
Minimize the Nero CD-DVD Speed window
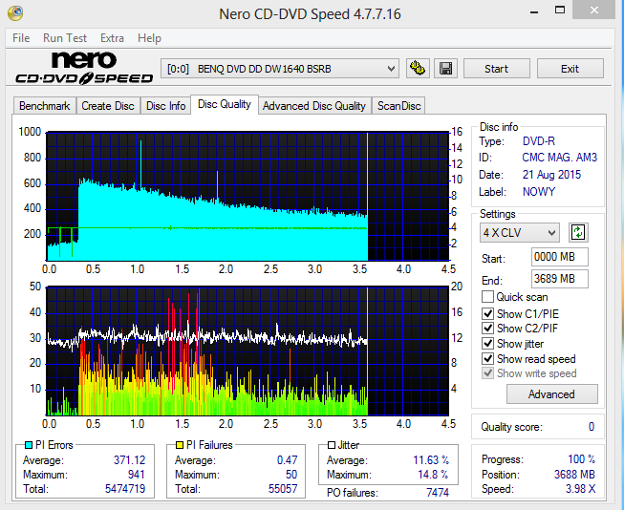pyautogui.click(x=534, y=11)
